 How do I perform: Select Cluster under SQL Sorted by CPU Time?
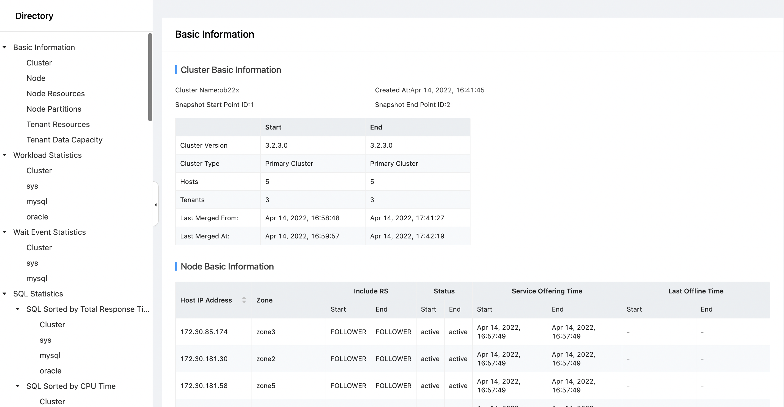pyautogui.click(x=52, y=401)
